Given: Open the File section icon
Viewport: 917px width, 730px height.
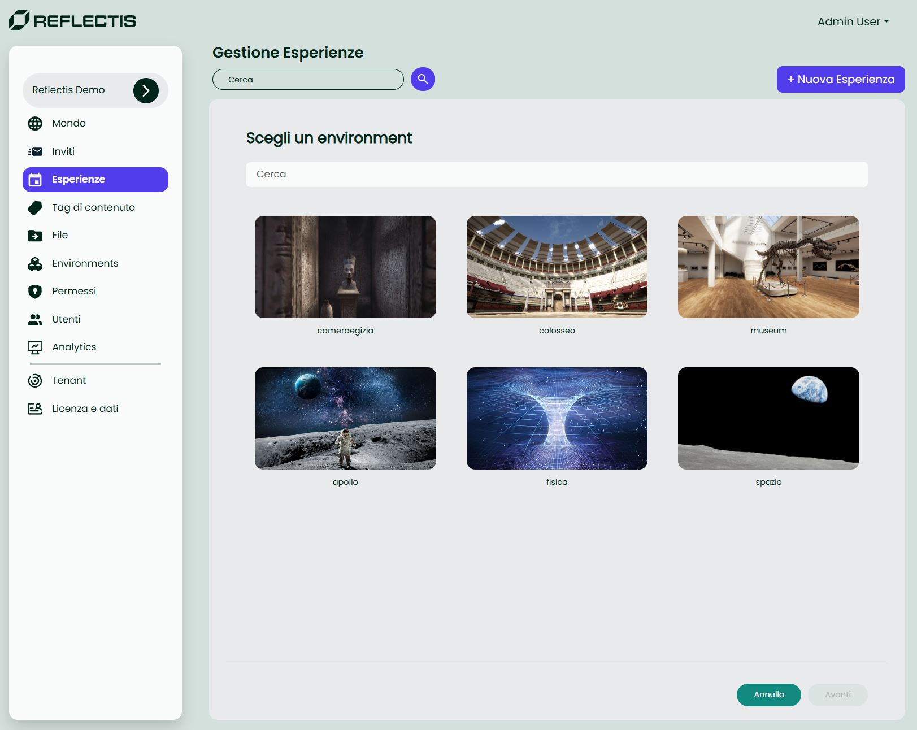Looking at the screenshot, I should pyautogui.click(x=36, y=235).
